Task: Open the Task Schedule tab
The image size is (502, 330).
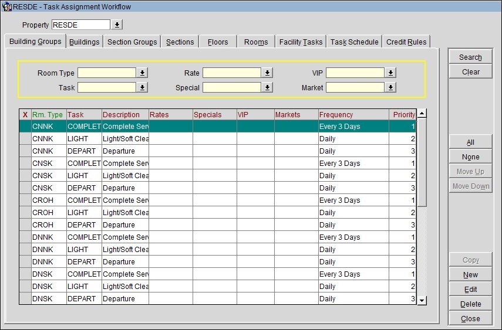Action: click(x=354, y=42)
